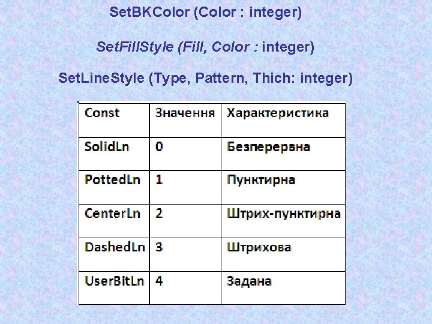
Task: Click the Пунктирна description cell
Action: 283,187
